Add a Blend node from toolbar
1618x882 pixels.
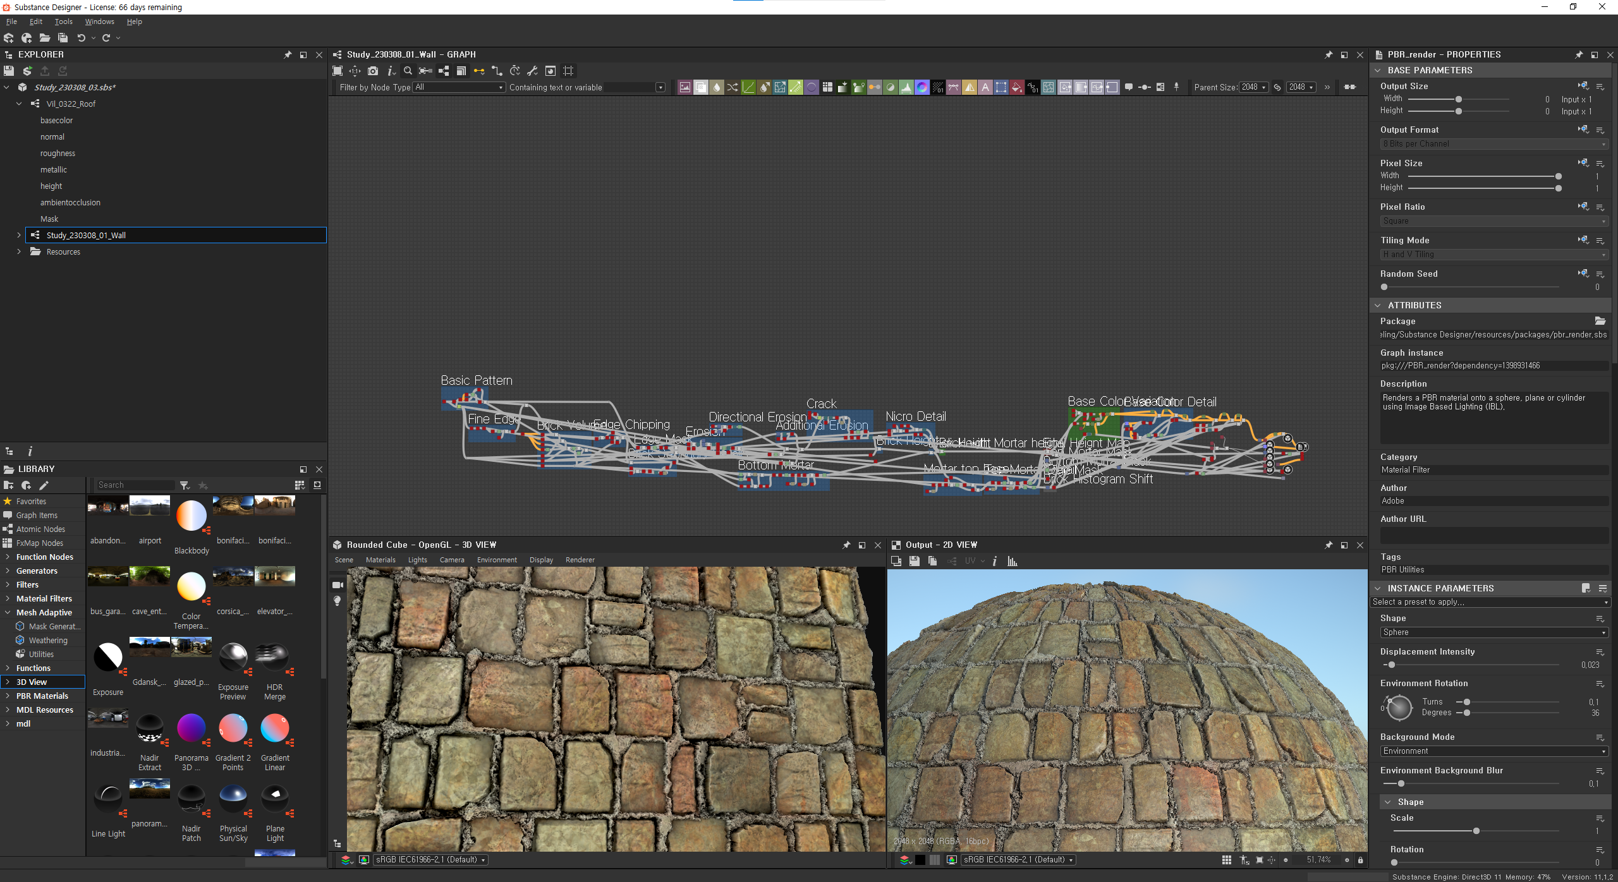coord(701,88)
